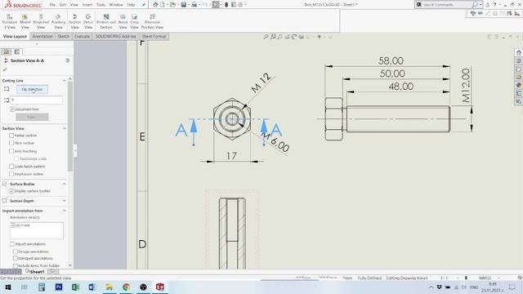Collapse the Cutting Line section
Image resolution: width=523 pixels, height=294 pixels.
coord(64,81)
